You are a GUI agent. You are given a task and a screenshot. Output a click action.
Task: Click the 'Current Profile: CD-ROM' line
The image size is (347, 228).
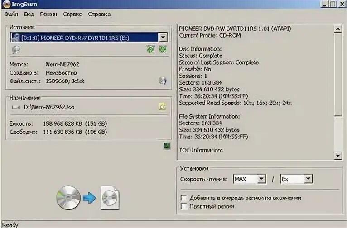pos(210,35)
